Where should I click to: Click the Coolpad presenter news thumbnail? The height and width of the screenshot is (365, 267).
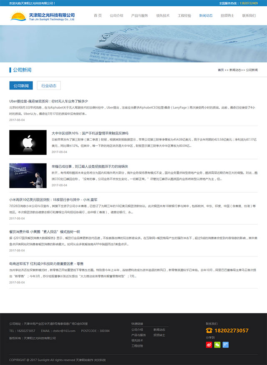(x=28, y=175)
